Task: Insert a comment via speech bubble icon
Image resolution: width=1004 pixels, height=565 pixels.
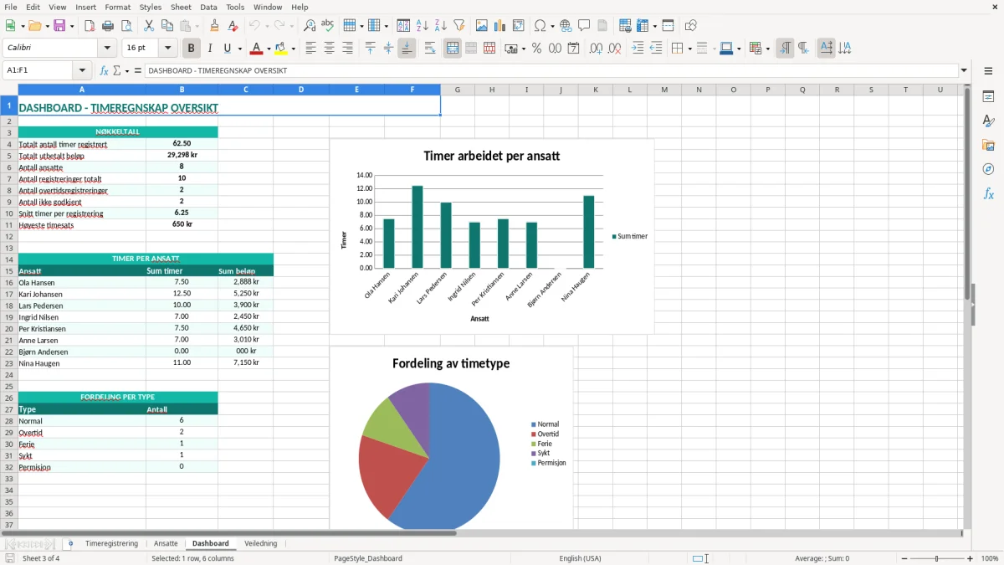Action: (584, 26)
